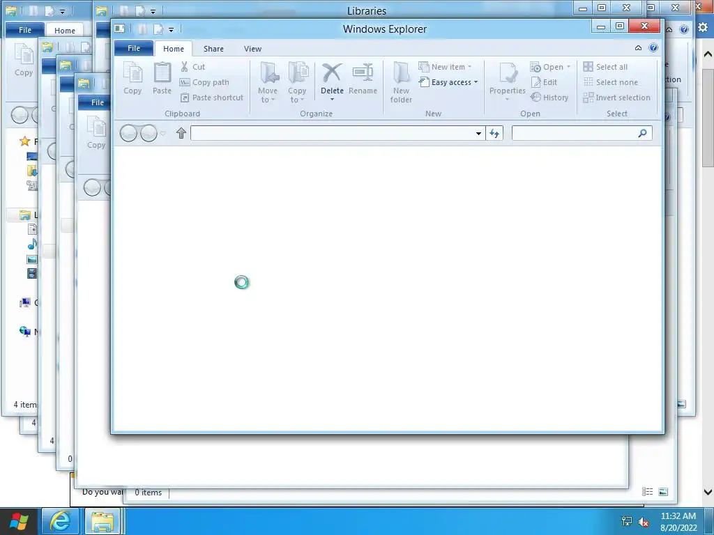
Task: Click the Up arrow beside address bar
Action: click(x=181, y=133)
